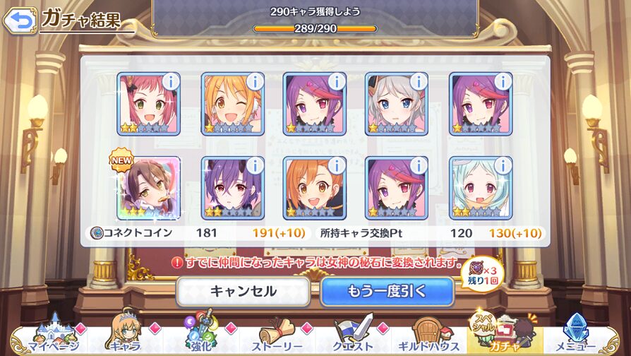This screenshot has height=356, width=631.
Task: Go back with the return arrow
Action: (x=20, y=20)
